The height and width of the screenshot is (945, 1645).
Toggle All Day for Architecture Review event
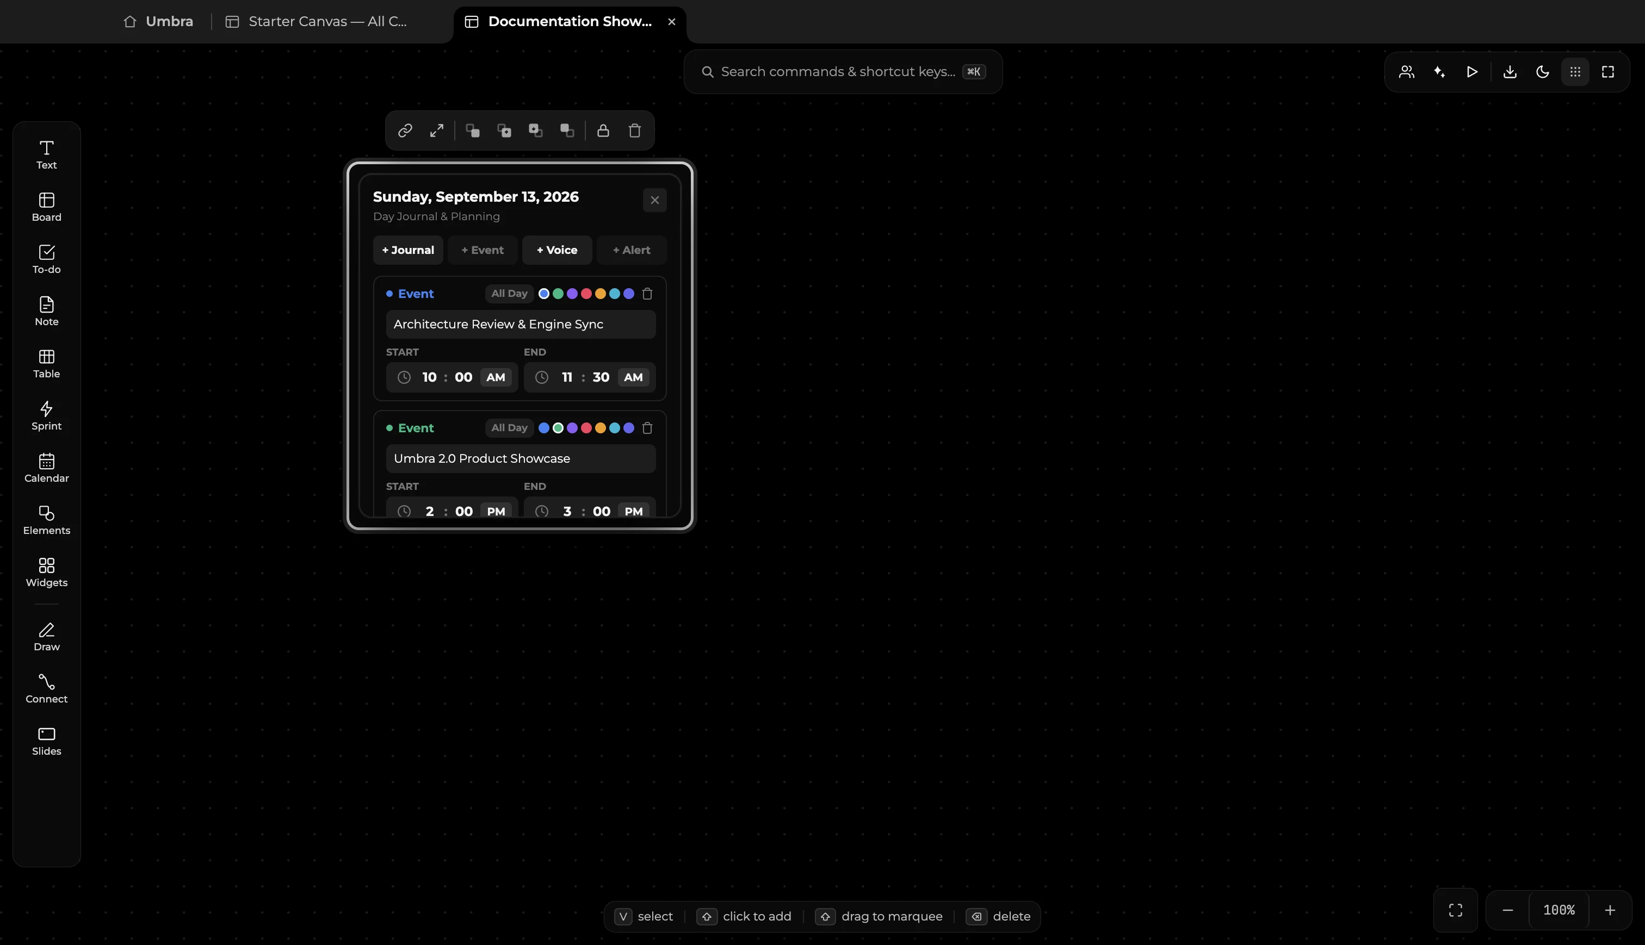(509, 294)
